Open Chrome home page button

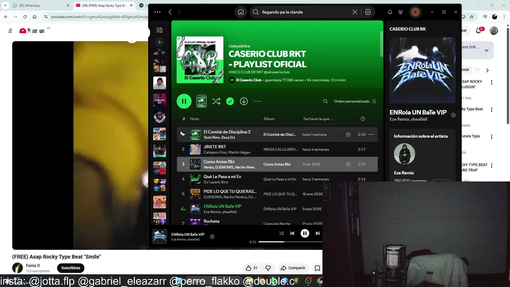[x=35, y=17]
